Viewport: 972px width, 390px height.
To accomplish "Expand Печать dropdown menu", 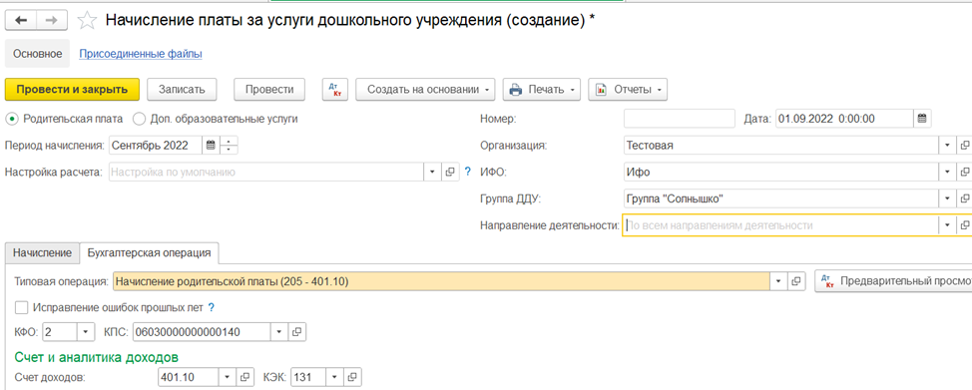I will [541, 90].
